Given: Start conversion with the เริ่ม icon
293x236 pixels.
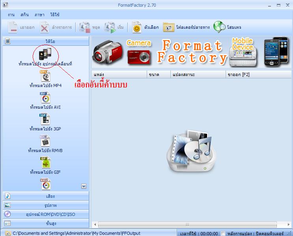Looking at the screenshot, I should [110, 28].
